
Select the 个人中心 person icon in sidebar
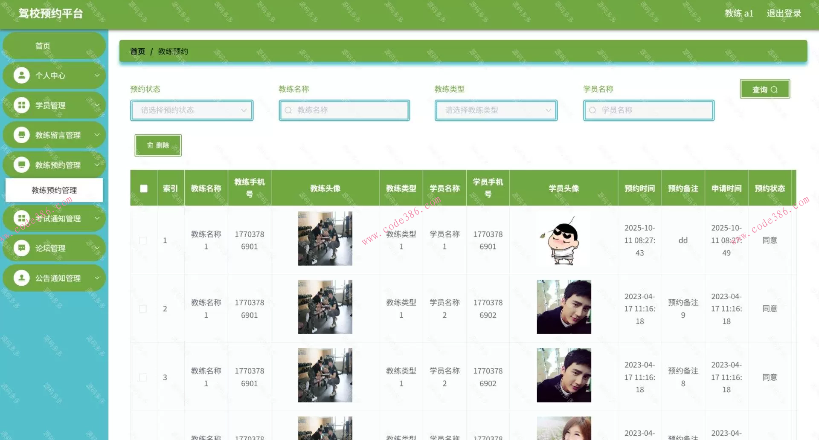(22, 75)
